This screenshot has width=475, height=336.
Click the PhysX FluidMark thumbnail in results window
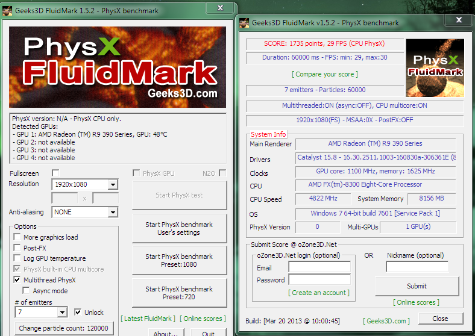click(435, 68)
